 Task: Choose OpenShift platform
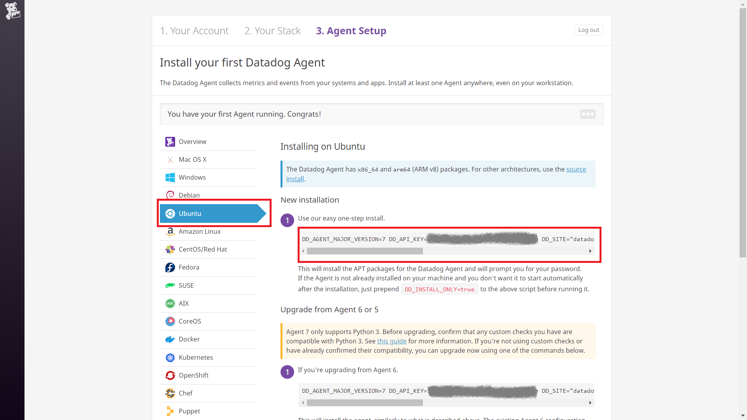[x=209, y=375]
